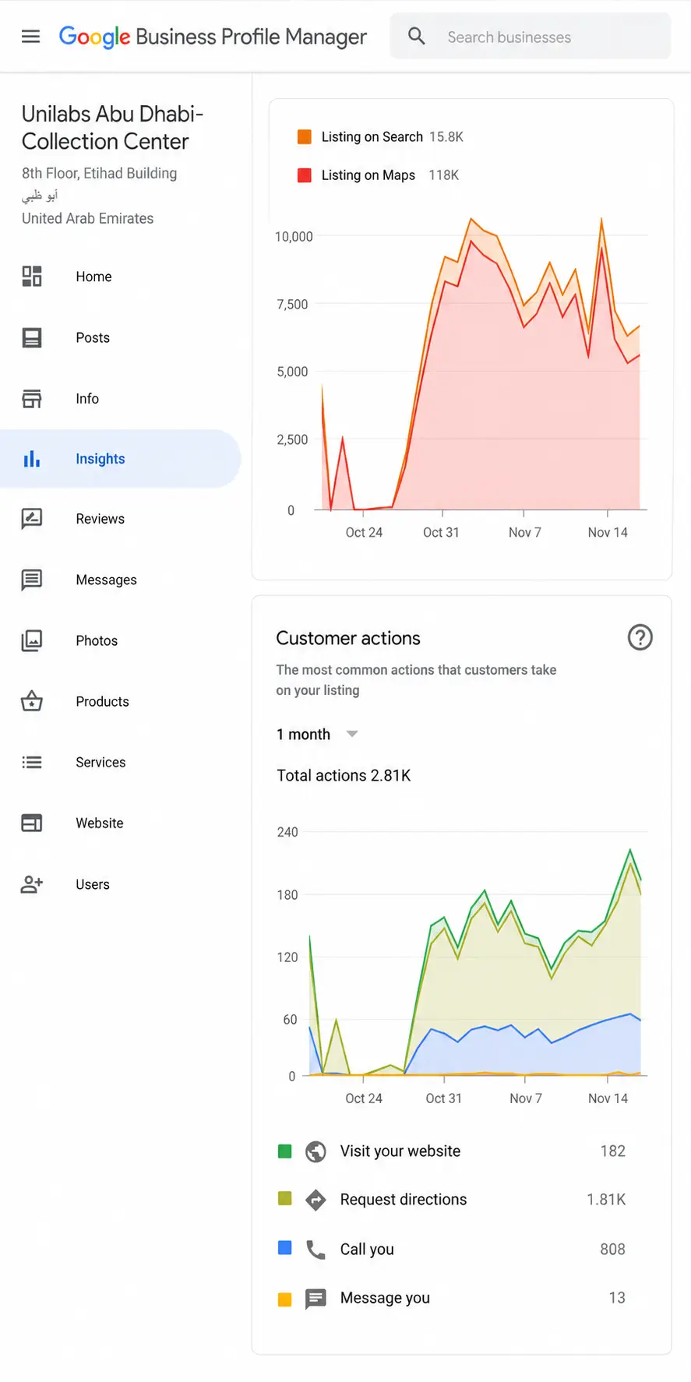Click the Listing on Search legend label

(372, 136)
